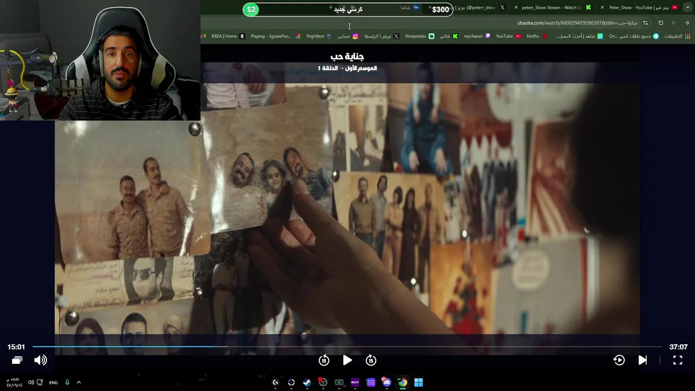Open the Playing - JigsawPuz bookmark

point(275,36)
